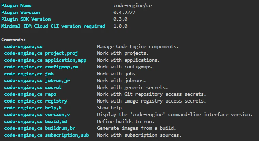Screen dimensions: 259x141
Task: Click 'Show help.' description
Action: pyautogui.click(x=110, y=108)
